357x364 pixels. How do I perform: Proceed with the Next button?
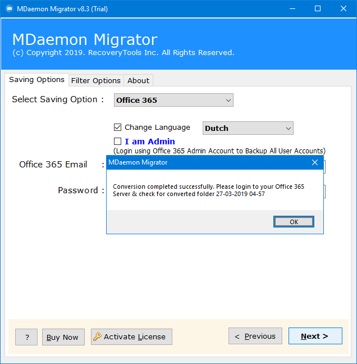315,336
